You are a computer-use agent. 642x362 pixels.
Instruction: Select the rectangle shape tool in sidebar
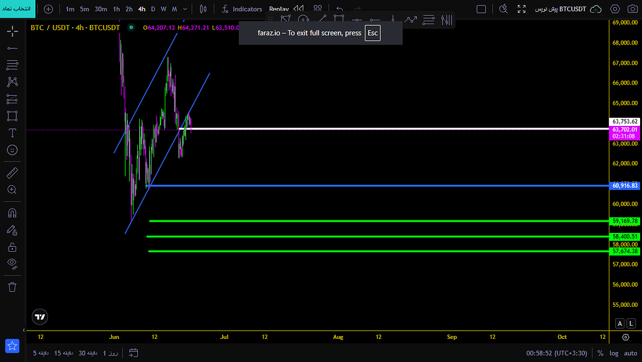13,116
